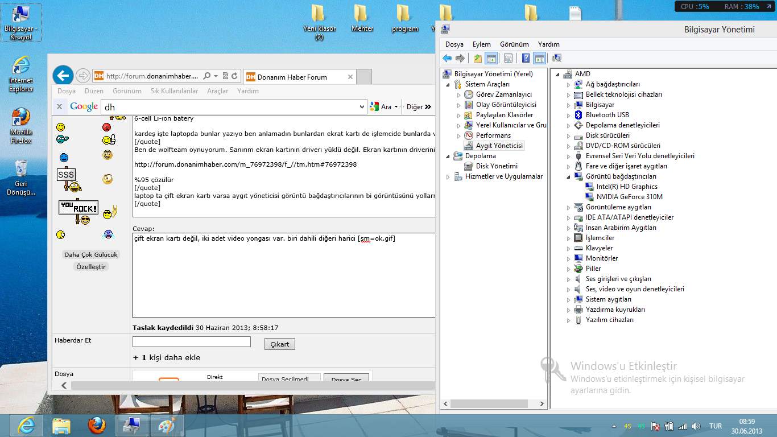Open Sık Kullanılanlar menu in Internet Explorer
The image size is (777, 437).
(174, 91)
